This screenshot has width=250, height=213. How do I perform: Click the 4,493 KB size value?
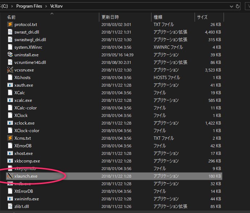213,32
